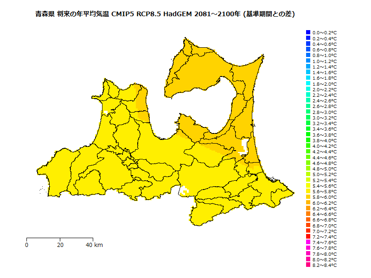Viewport: 371px width, 278px height.
Task: Click the legend label '1.4~1.6°C'
Action: [x=325, y=73]
